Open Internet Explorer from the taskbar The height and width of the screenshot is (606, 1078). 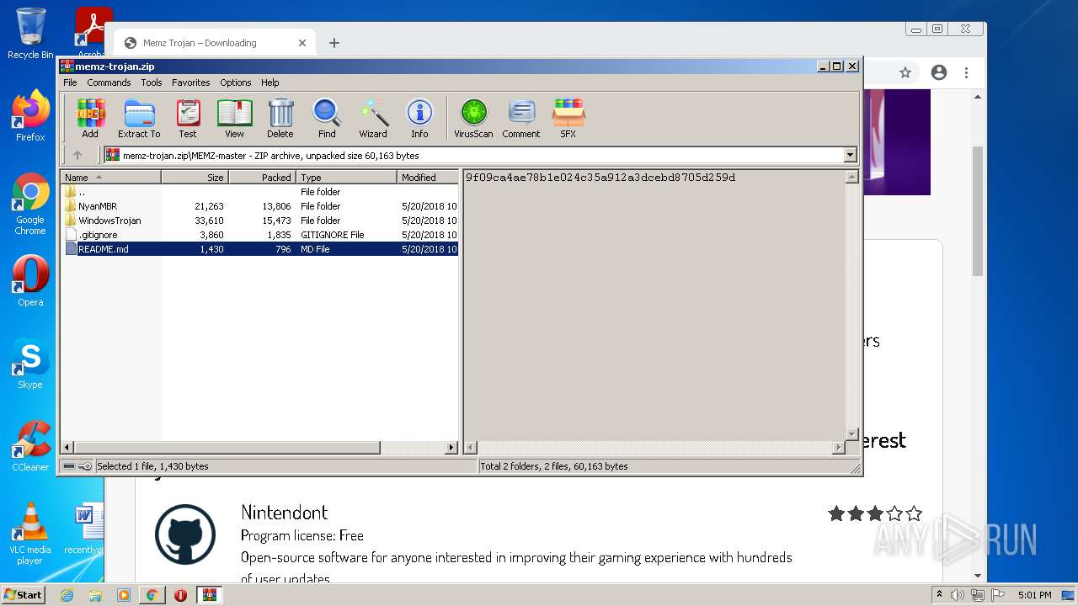point(67,595)
